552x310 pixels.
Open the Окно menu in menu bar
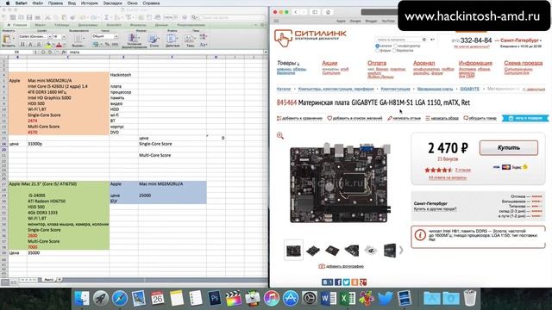click(x=132, y=3)
